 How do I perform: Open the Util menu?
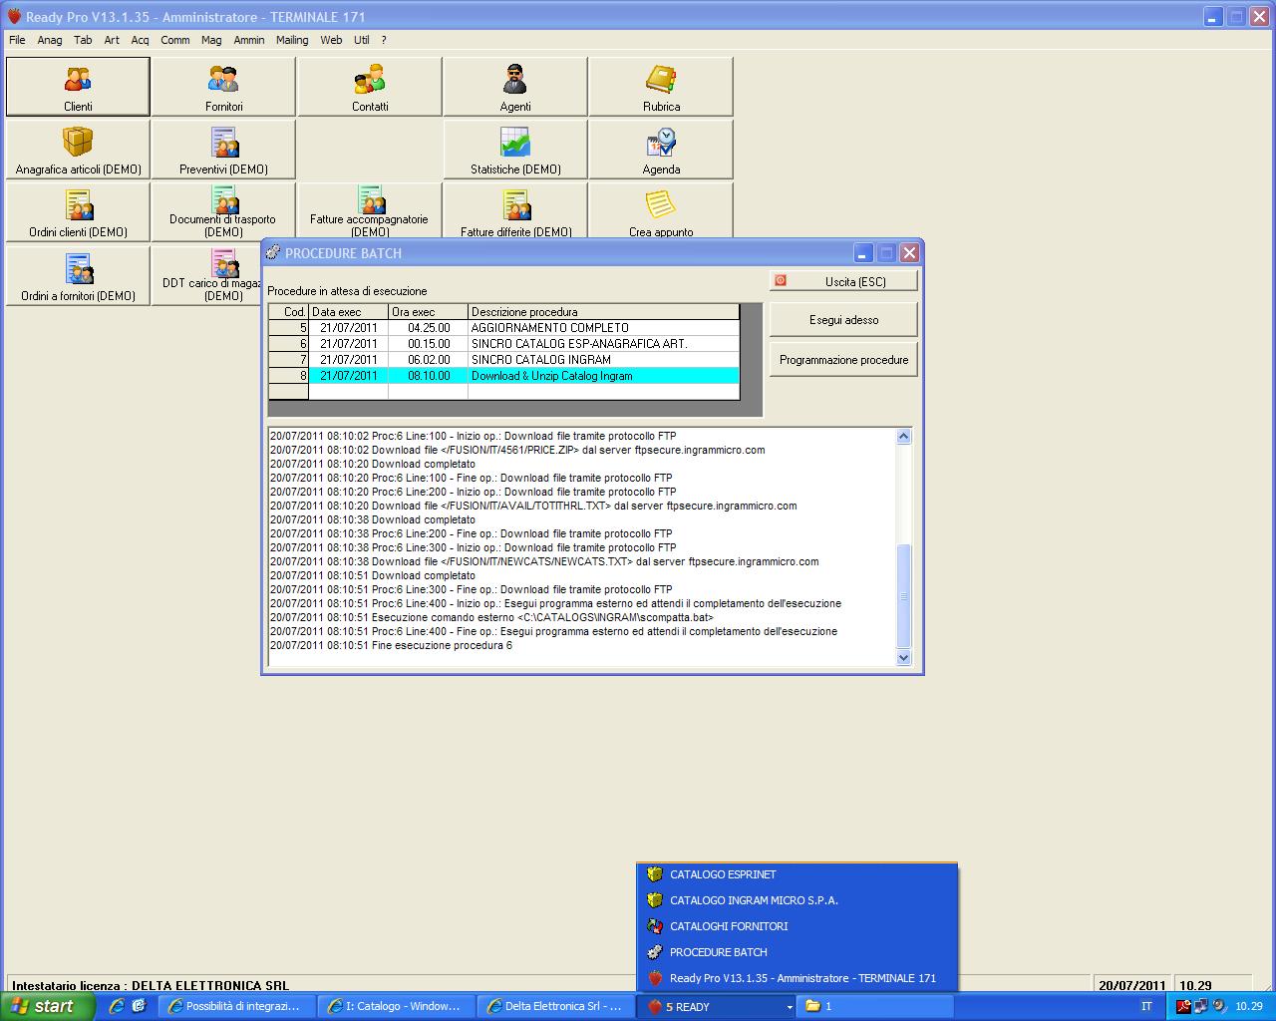pos(361,40)
